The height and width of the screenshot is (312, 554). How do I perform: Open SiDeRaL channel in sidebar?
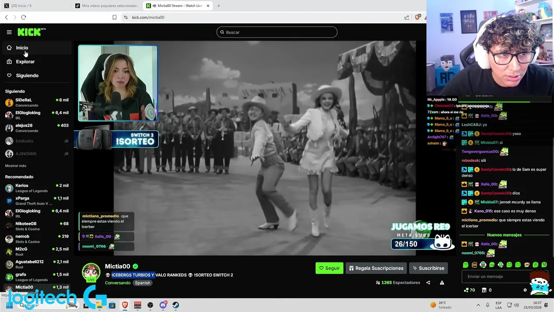[x=36, y=102]
